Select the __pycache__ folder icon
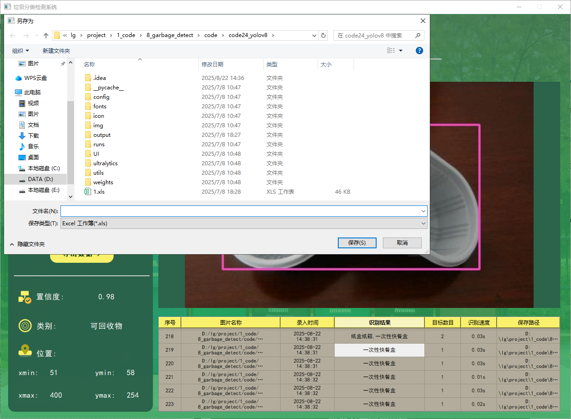 [x=88, y=88]
